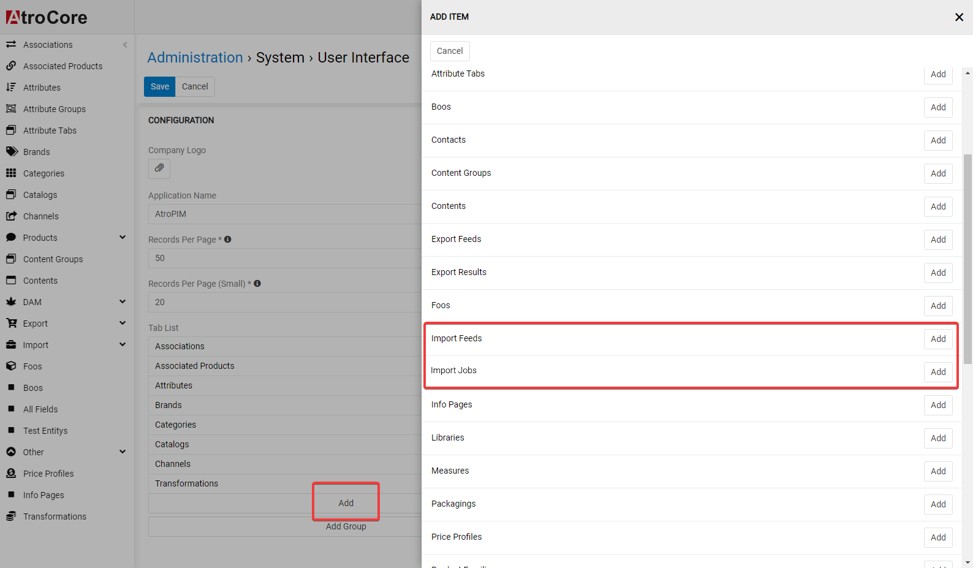973x568 pixels.
Task: Click the Company Logo paperclip attach icon
Action: tap(159, 168)
